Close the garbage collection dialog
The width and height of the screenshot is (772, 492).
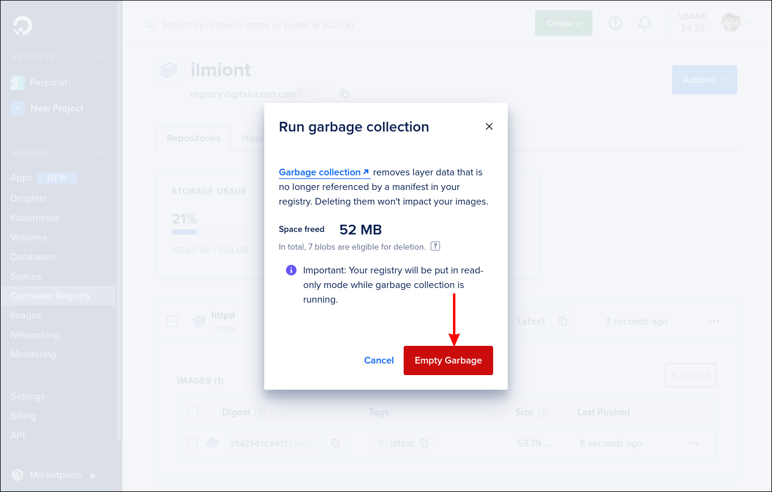[x=489, y=127]
